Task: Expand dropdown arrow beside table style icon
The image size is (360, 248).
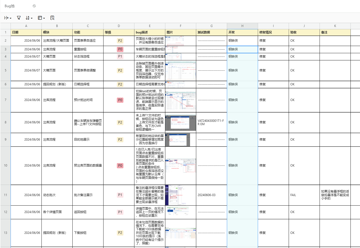Action: pos(44,18)
